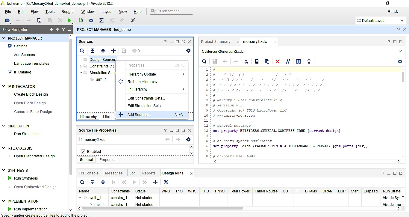Viewport: 409px width, 217px height.
Task: Collapse the synth_1 run row
Action: coord(80,198)
